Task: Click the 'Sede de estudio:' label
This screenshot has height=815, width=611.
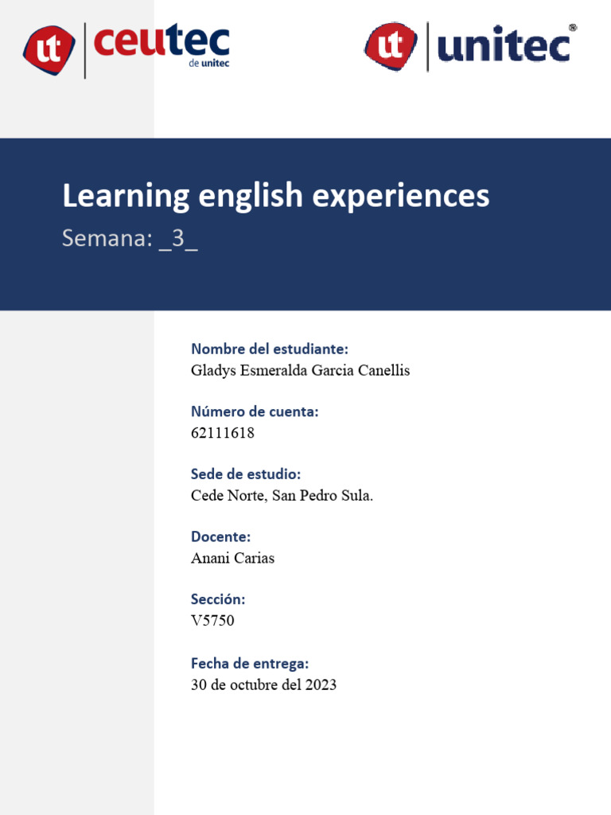Action: tap(246, 474)
